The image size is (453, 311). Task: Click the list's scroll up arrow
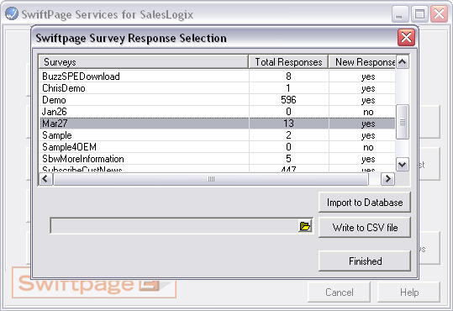click(402, 62)
